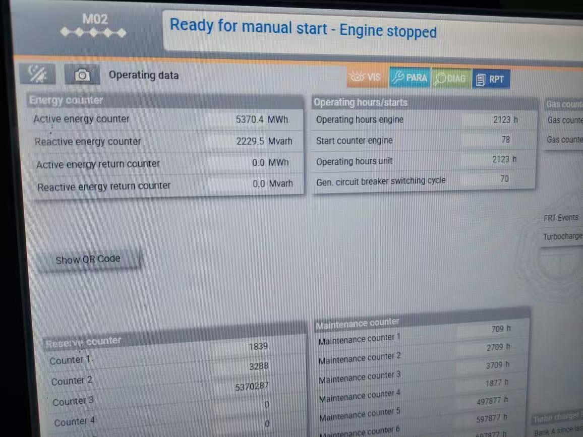Select the Active energy counter value 5370.4 MWh
The image size is (583, 437).
pos(261,119)
